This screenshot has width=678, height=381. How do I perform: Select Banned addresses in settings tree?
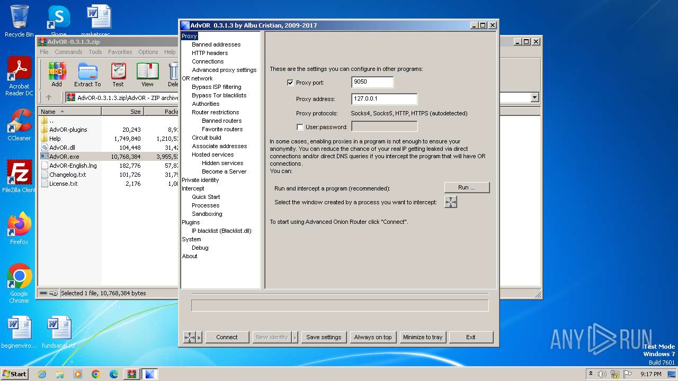pyautogui.click(x=216, y=44)
